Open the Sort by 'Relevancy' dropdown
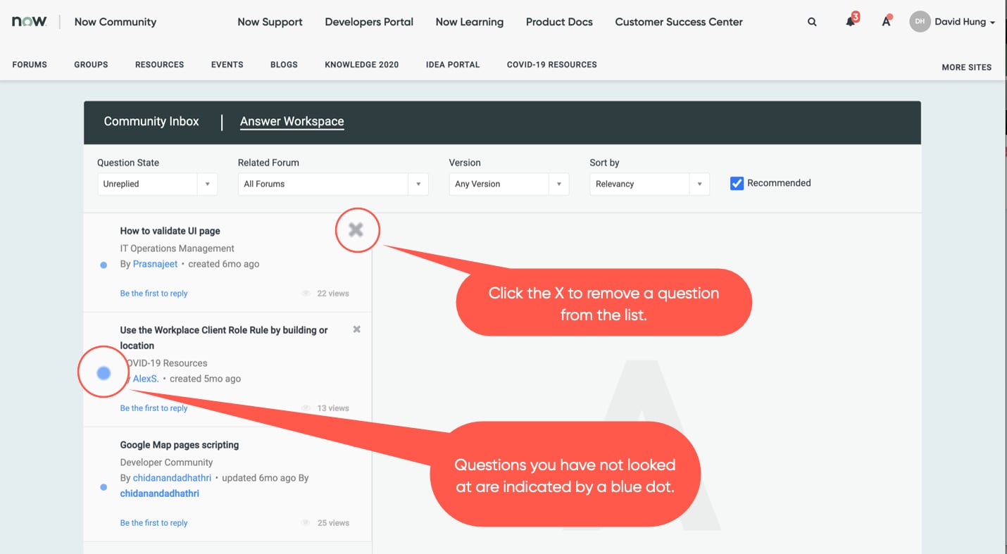The image size is (1007, 554). (x=649, y=184)
